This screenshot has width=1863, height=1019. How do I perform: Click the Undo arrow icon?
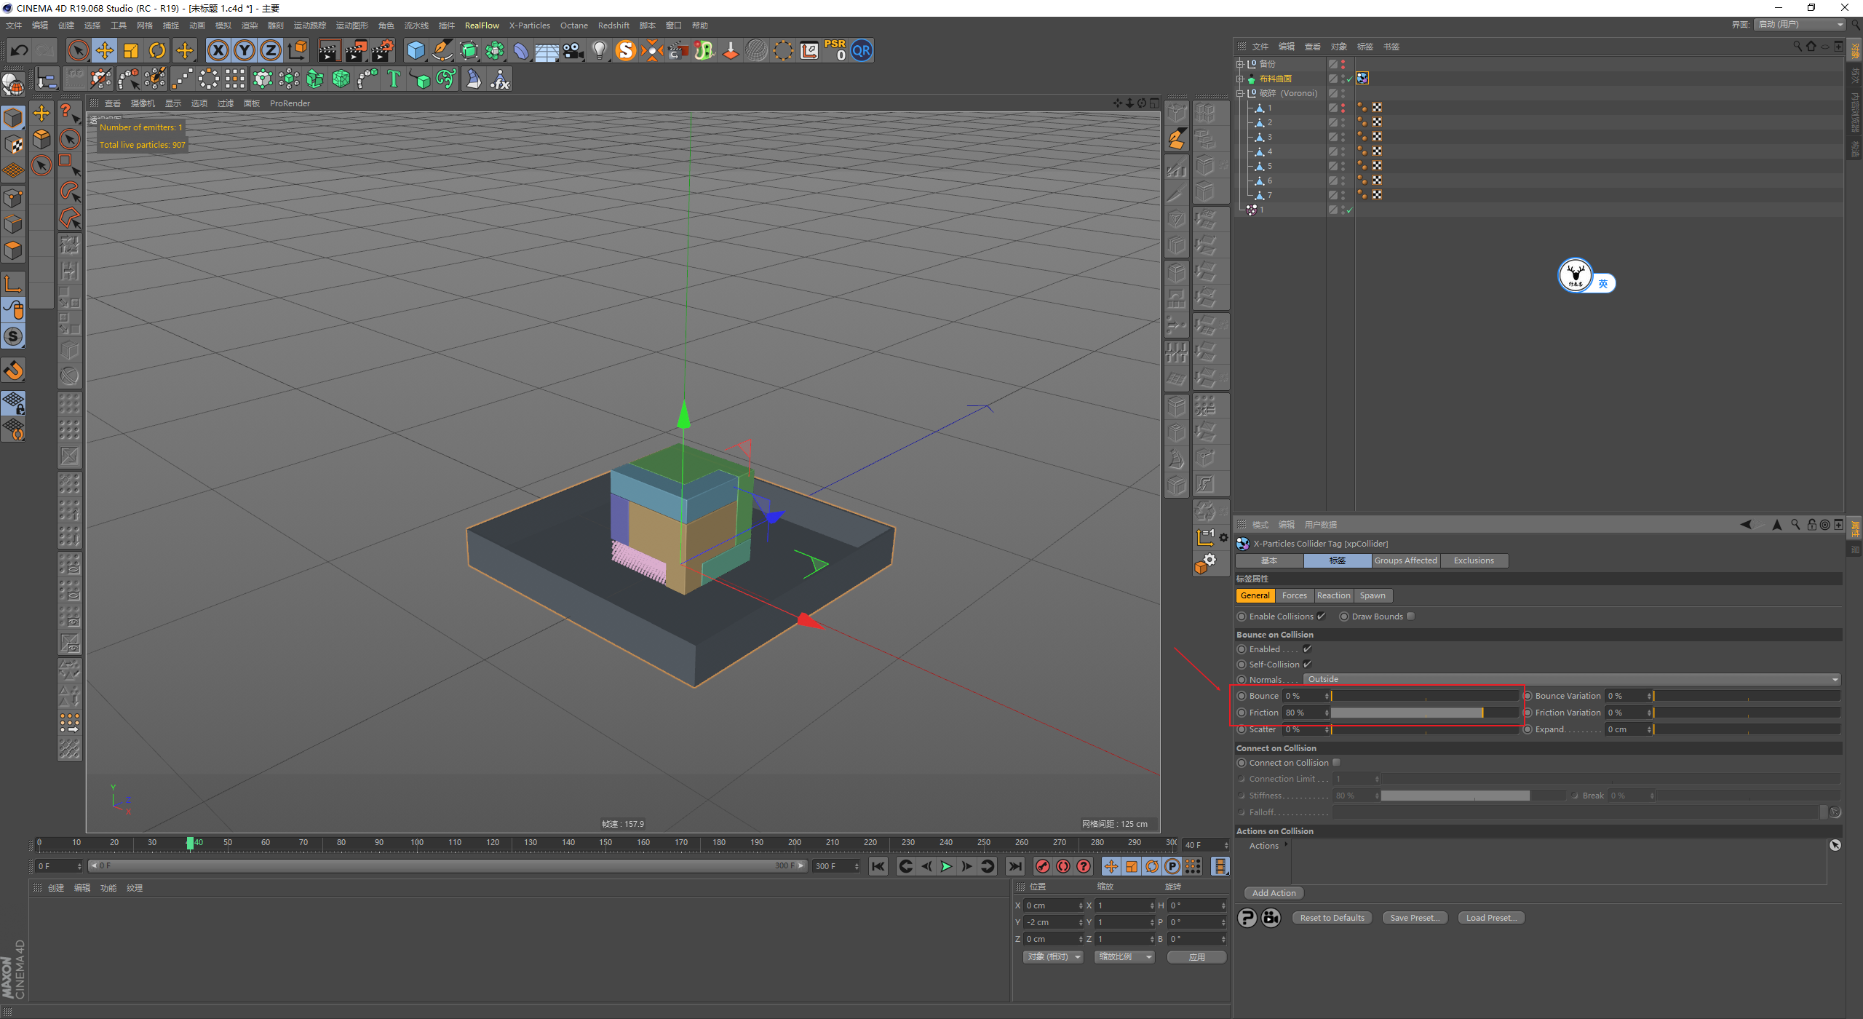coord(20,50)
